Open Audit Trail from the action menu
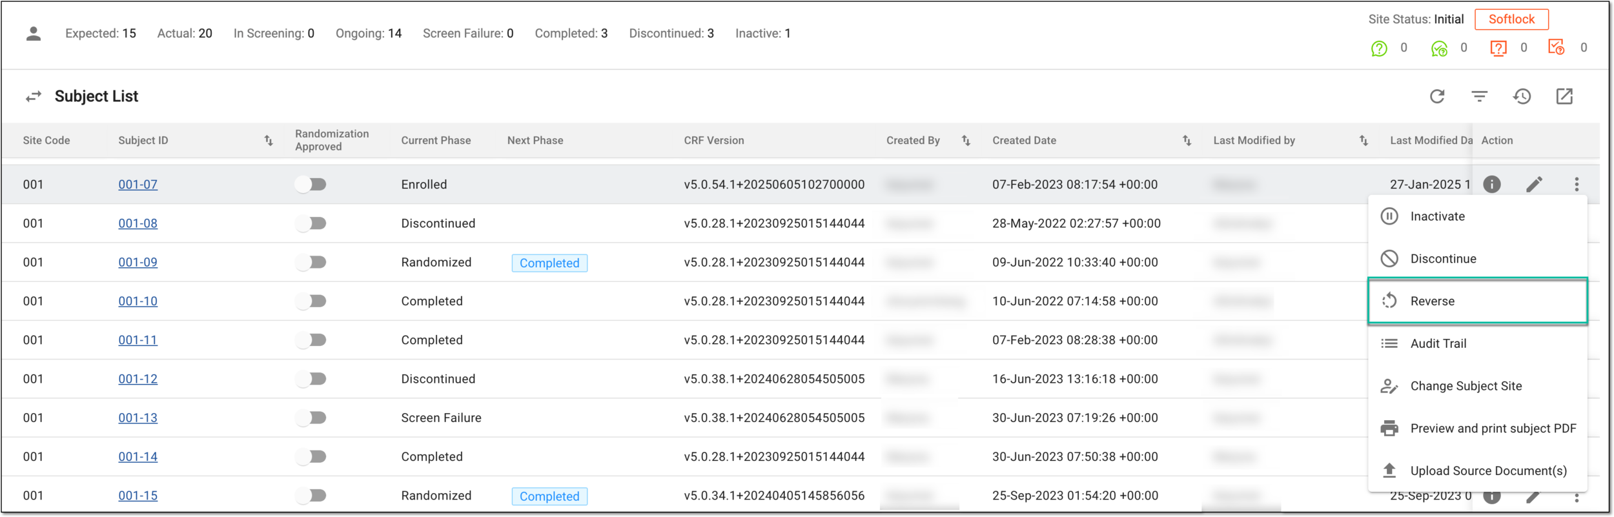1614x517 pixels. (1477, 344)
